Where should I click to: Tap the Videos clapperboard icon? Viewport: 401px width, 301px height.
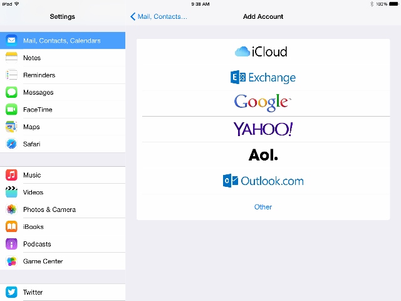click(x=11, y=193)
